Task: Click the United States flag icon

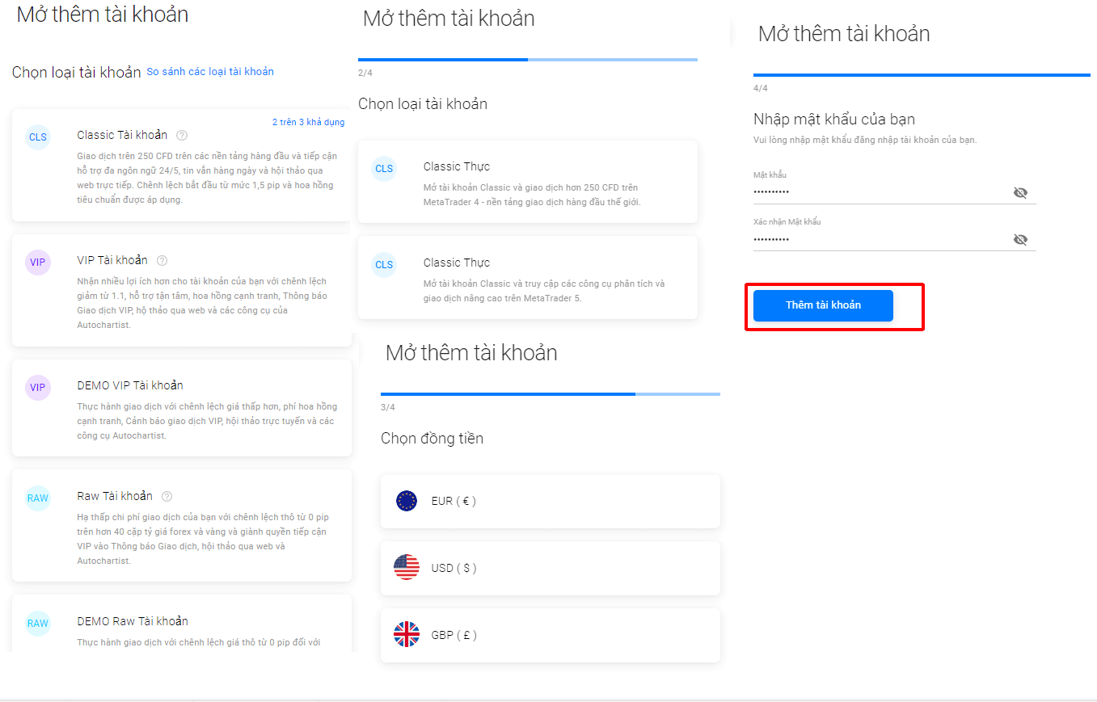Action: pos(407,567)
